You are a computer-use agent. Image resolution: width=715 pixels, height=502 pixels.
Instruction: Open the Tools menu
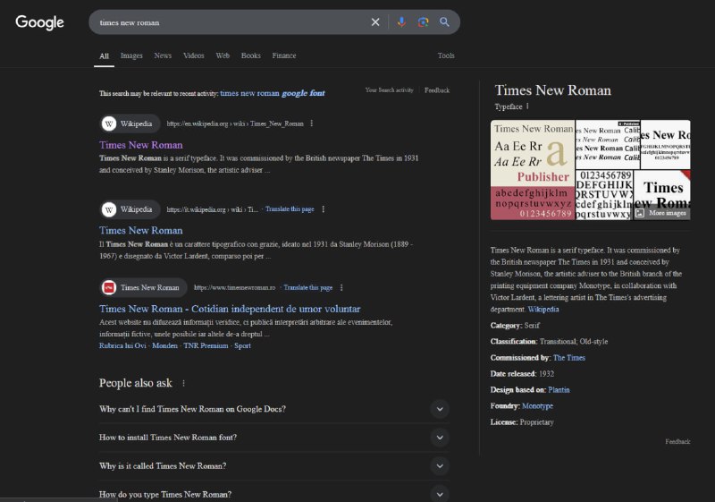point(446,55)
